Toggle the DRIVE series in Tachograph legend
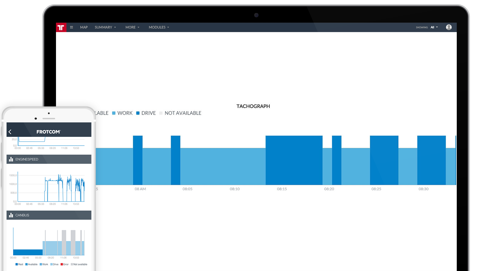This screenshot has height=271, width=480. pos(146,113)
